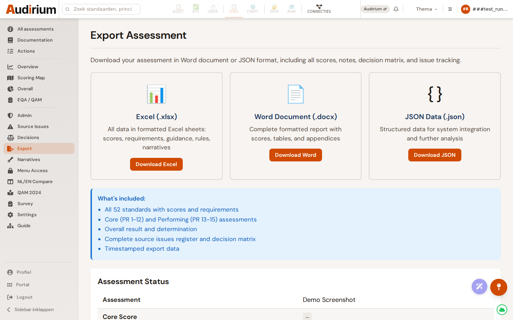Click the 'Assessment Status' heading
Screen dimensions: 513x320
point(133,282)
